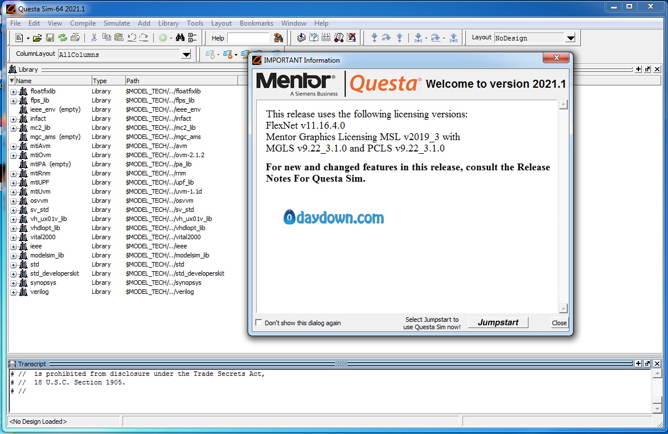The height and width of the screenshot is (434, 668).
Task: Open the File menu
Action: pyautogui.click(x=15, y=23)
